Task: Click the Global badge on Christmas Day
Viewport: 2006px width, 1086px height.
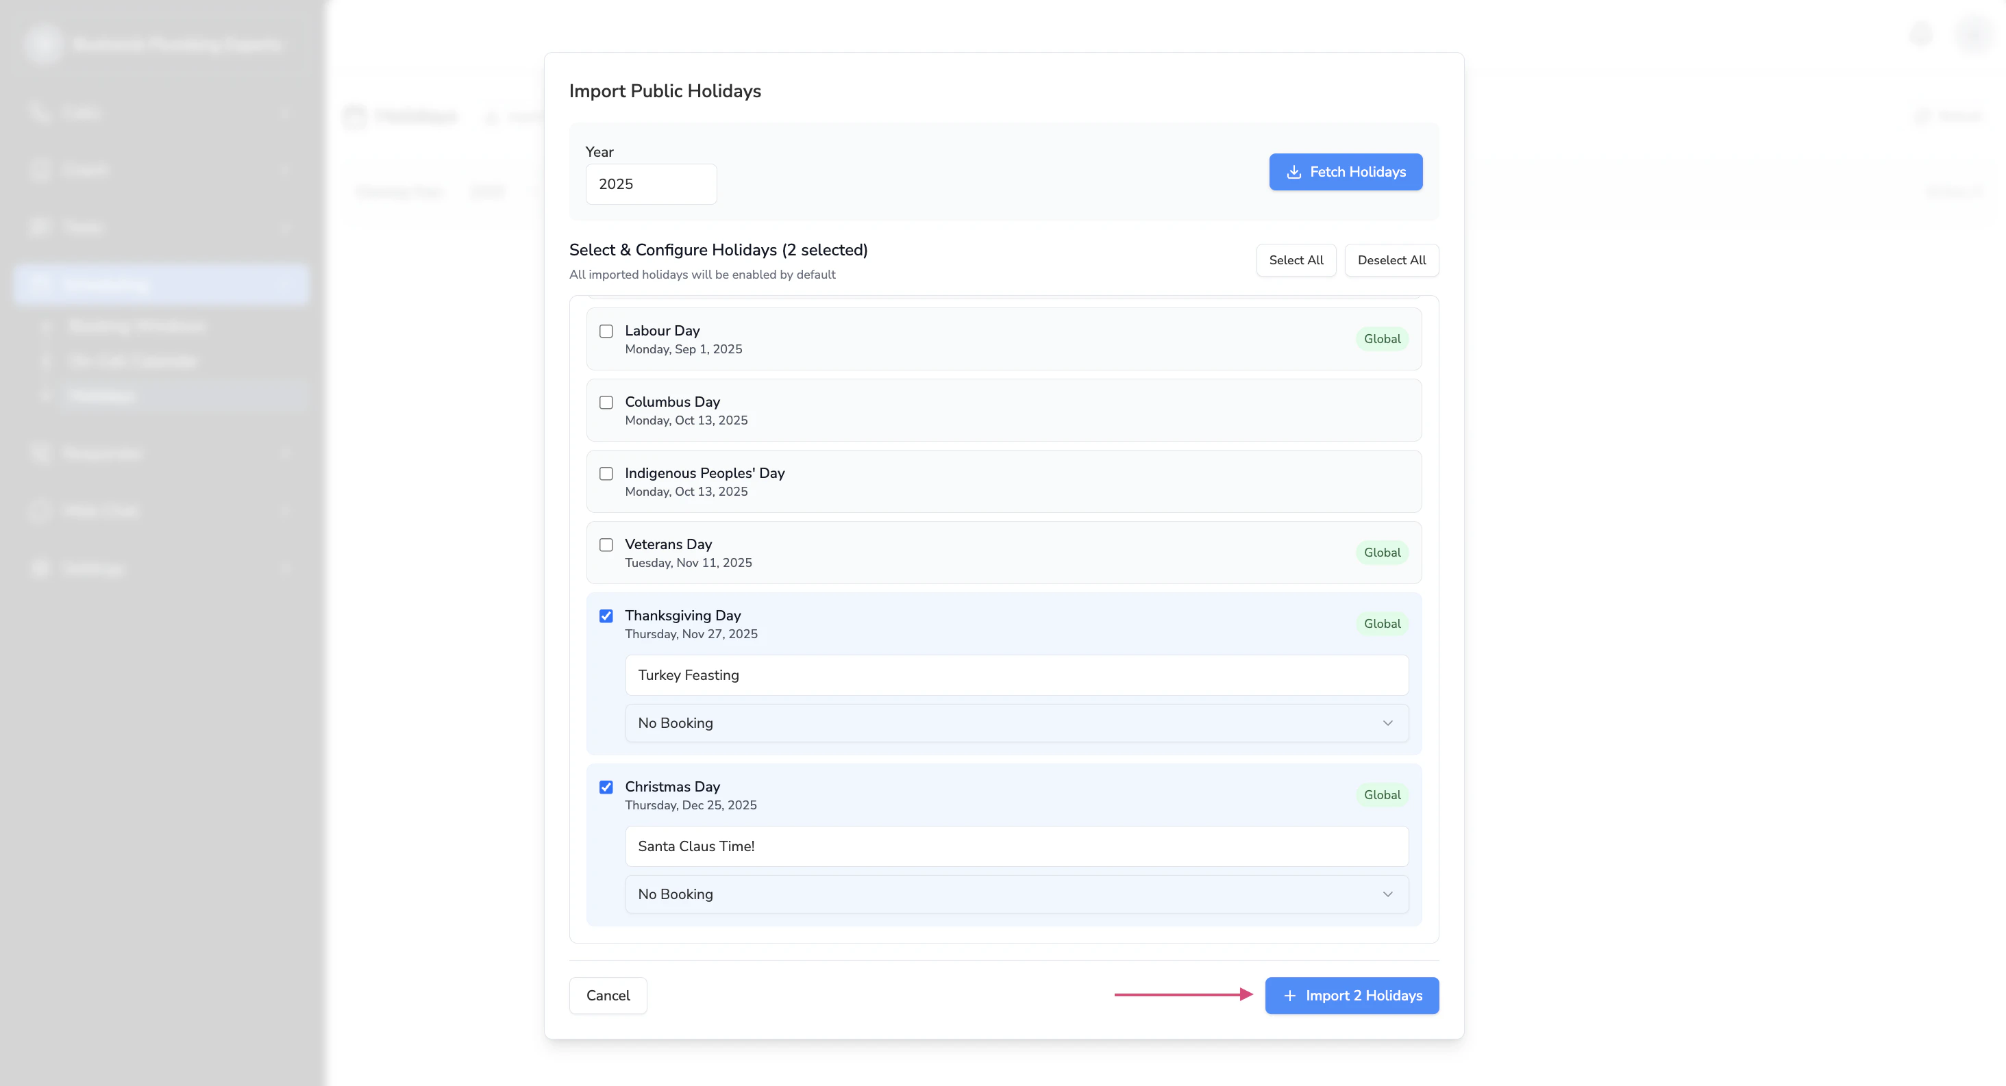Action: click(x=1381, y=795)
